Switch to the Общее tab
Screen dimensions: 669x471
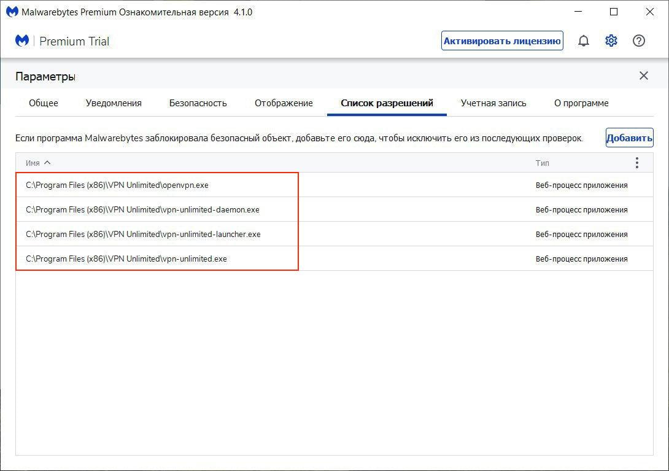[x=44, y=103]
